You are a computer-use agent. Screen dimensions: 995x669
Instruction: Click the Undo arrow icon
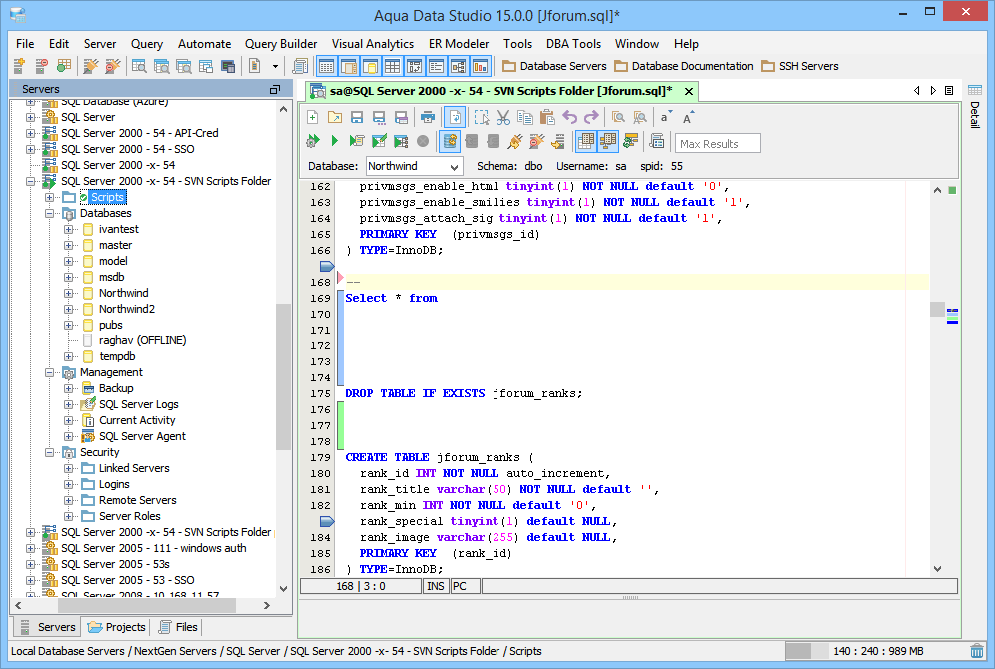570,117
